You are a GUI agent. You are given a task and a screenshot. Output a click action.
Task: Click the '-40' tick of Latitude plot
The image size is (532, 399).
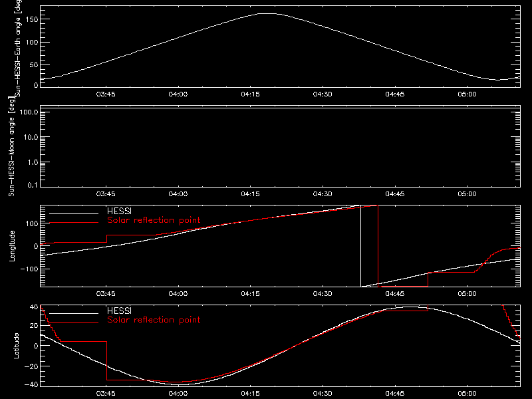pos(31,385)
